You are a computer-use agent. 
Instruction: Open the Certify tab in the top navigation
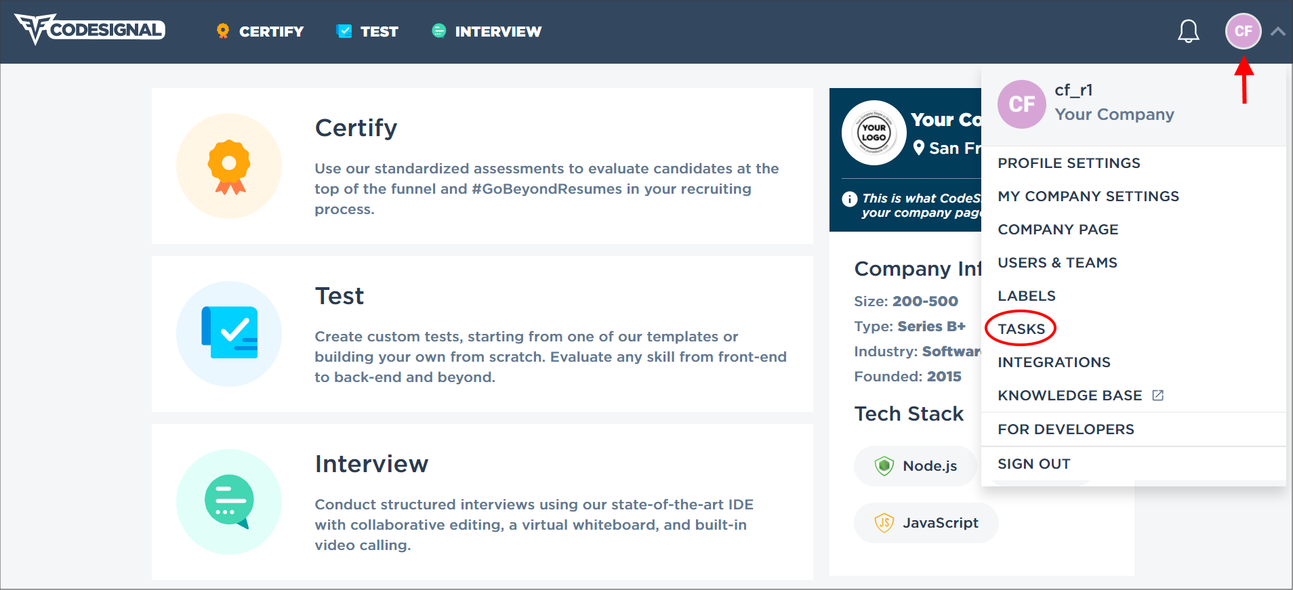pyautogui.click(x=260, y=31)
